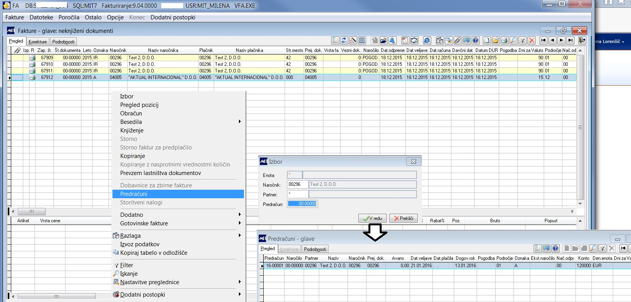
Task: Jump to last record in Fakture toolbar
Action: point(570,41)
